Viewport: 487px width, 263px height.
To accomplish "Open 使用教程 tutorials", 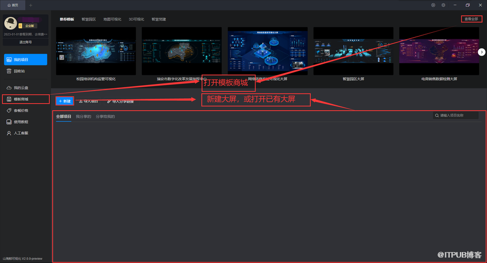I will click(26, 122).
